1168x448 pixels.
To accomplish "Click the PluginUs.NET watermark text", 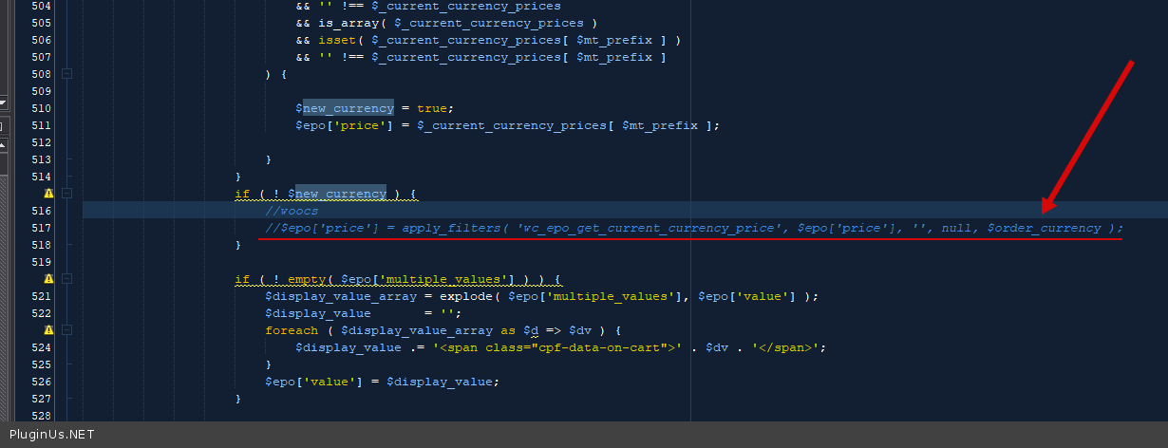I will point(51,435).
